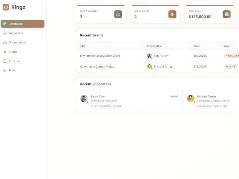Click the $125,000.00 Total Impact value

(x=200, y=17)
